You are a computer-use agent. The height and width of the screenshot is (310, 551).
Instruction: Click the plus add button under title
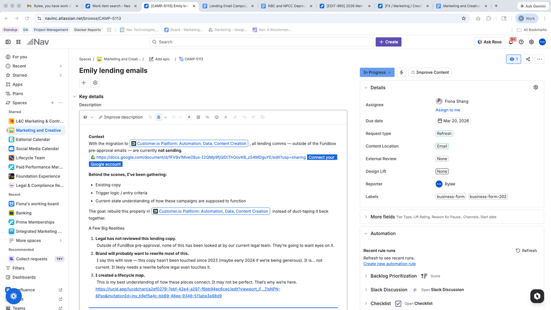click(84, 83)
